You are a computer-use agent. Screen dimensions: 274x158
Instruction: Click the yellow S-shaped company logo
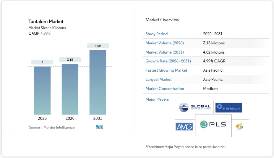coord(239,127)
